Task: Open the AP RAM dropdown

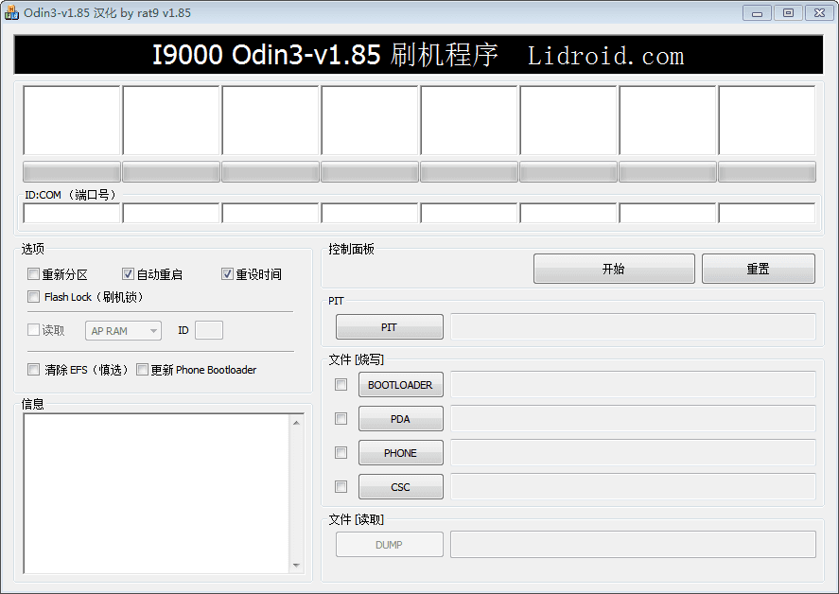Action: point(123,331)
